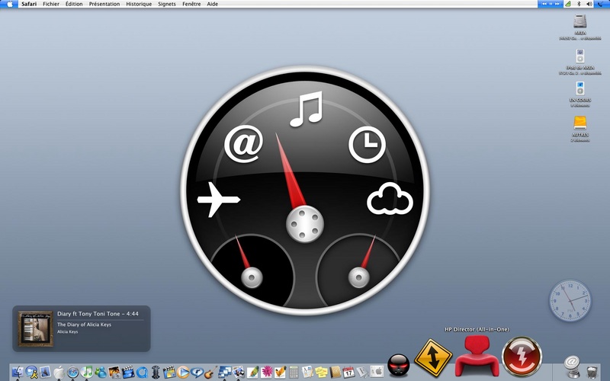Click the Alicia Keys album artwork thumbnail
The image size is (610, 381).
pos(35,328)
